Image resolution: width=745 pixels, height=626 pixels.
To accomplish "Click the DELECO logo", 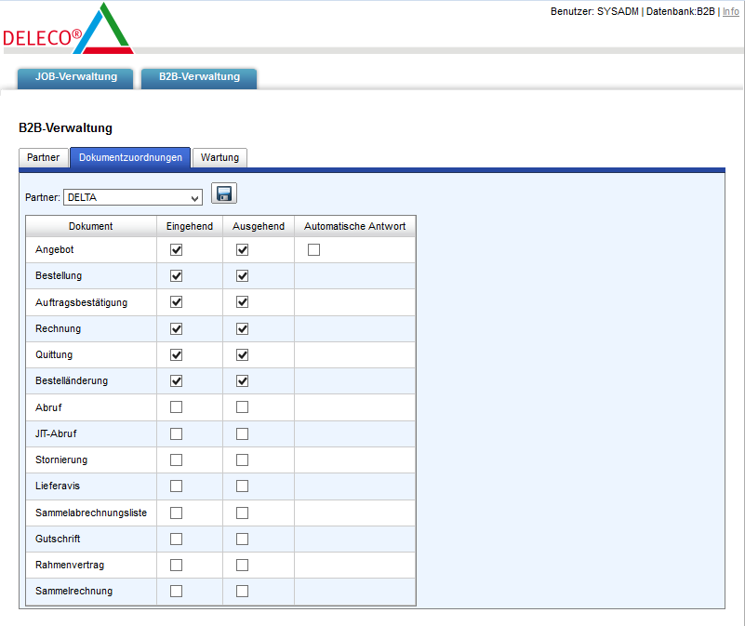I will pyautogui.click(x=68, y=31).
